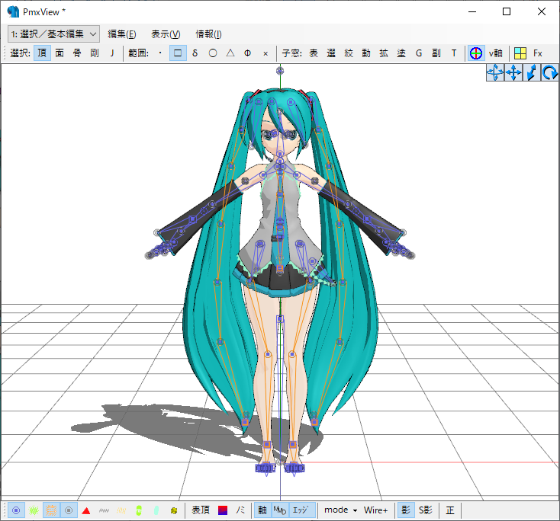This screenshot has width=560, height=521.
Task: Click the four-arrow pan view icon
Action: [x=513, y=73]
